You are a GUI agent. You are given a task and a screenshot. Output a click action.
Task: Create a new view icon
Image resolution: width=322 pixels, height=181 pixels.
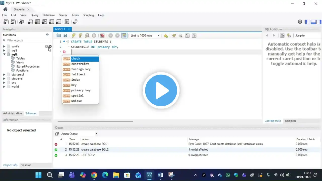click(x=44, y=22)
